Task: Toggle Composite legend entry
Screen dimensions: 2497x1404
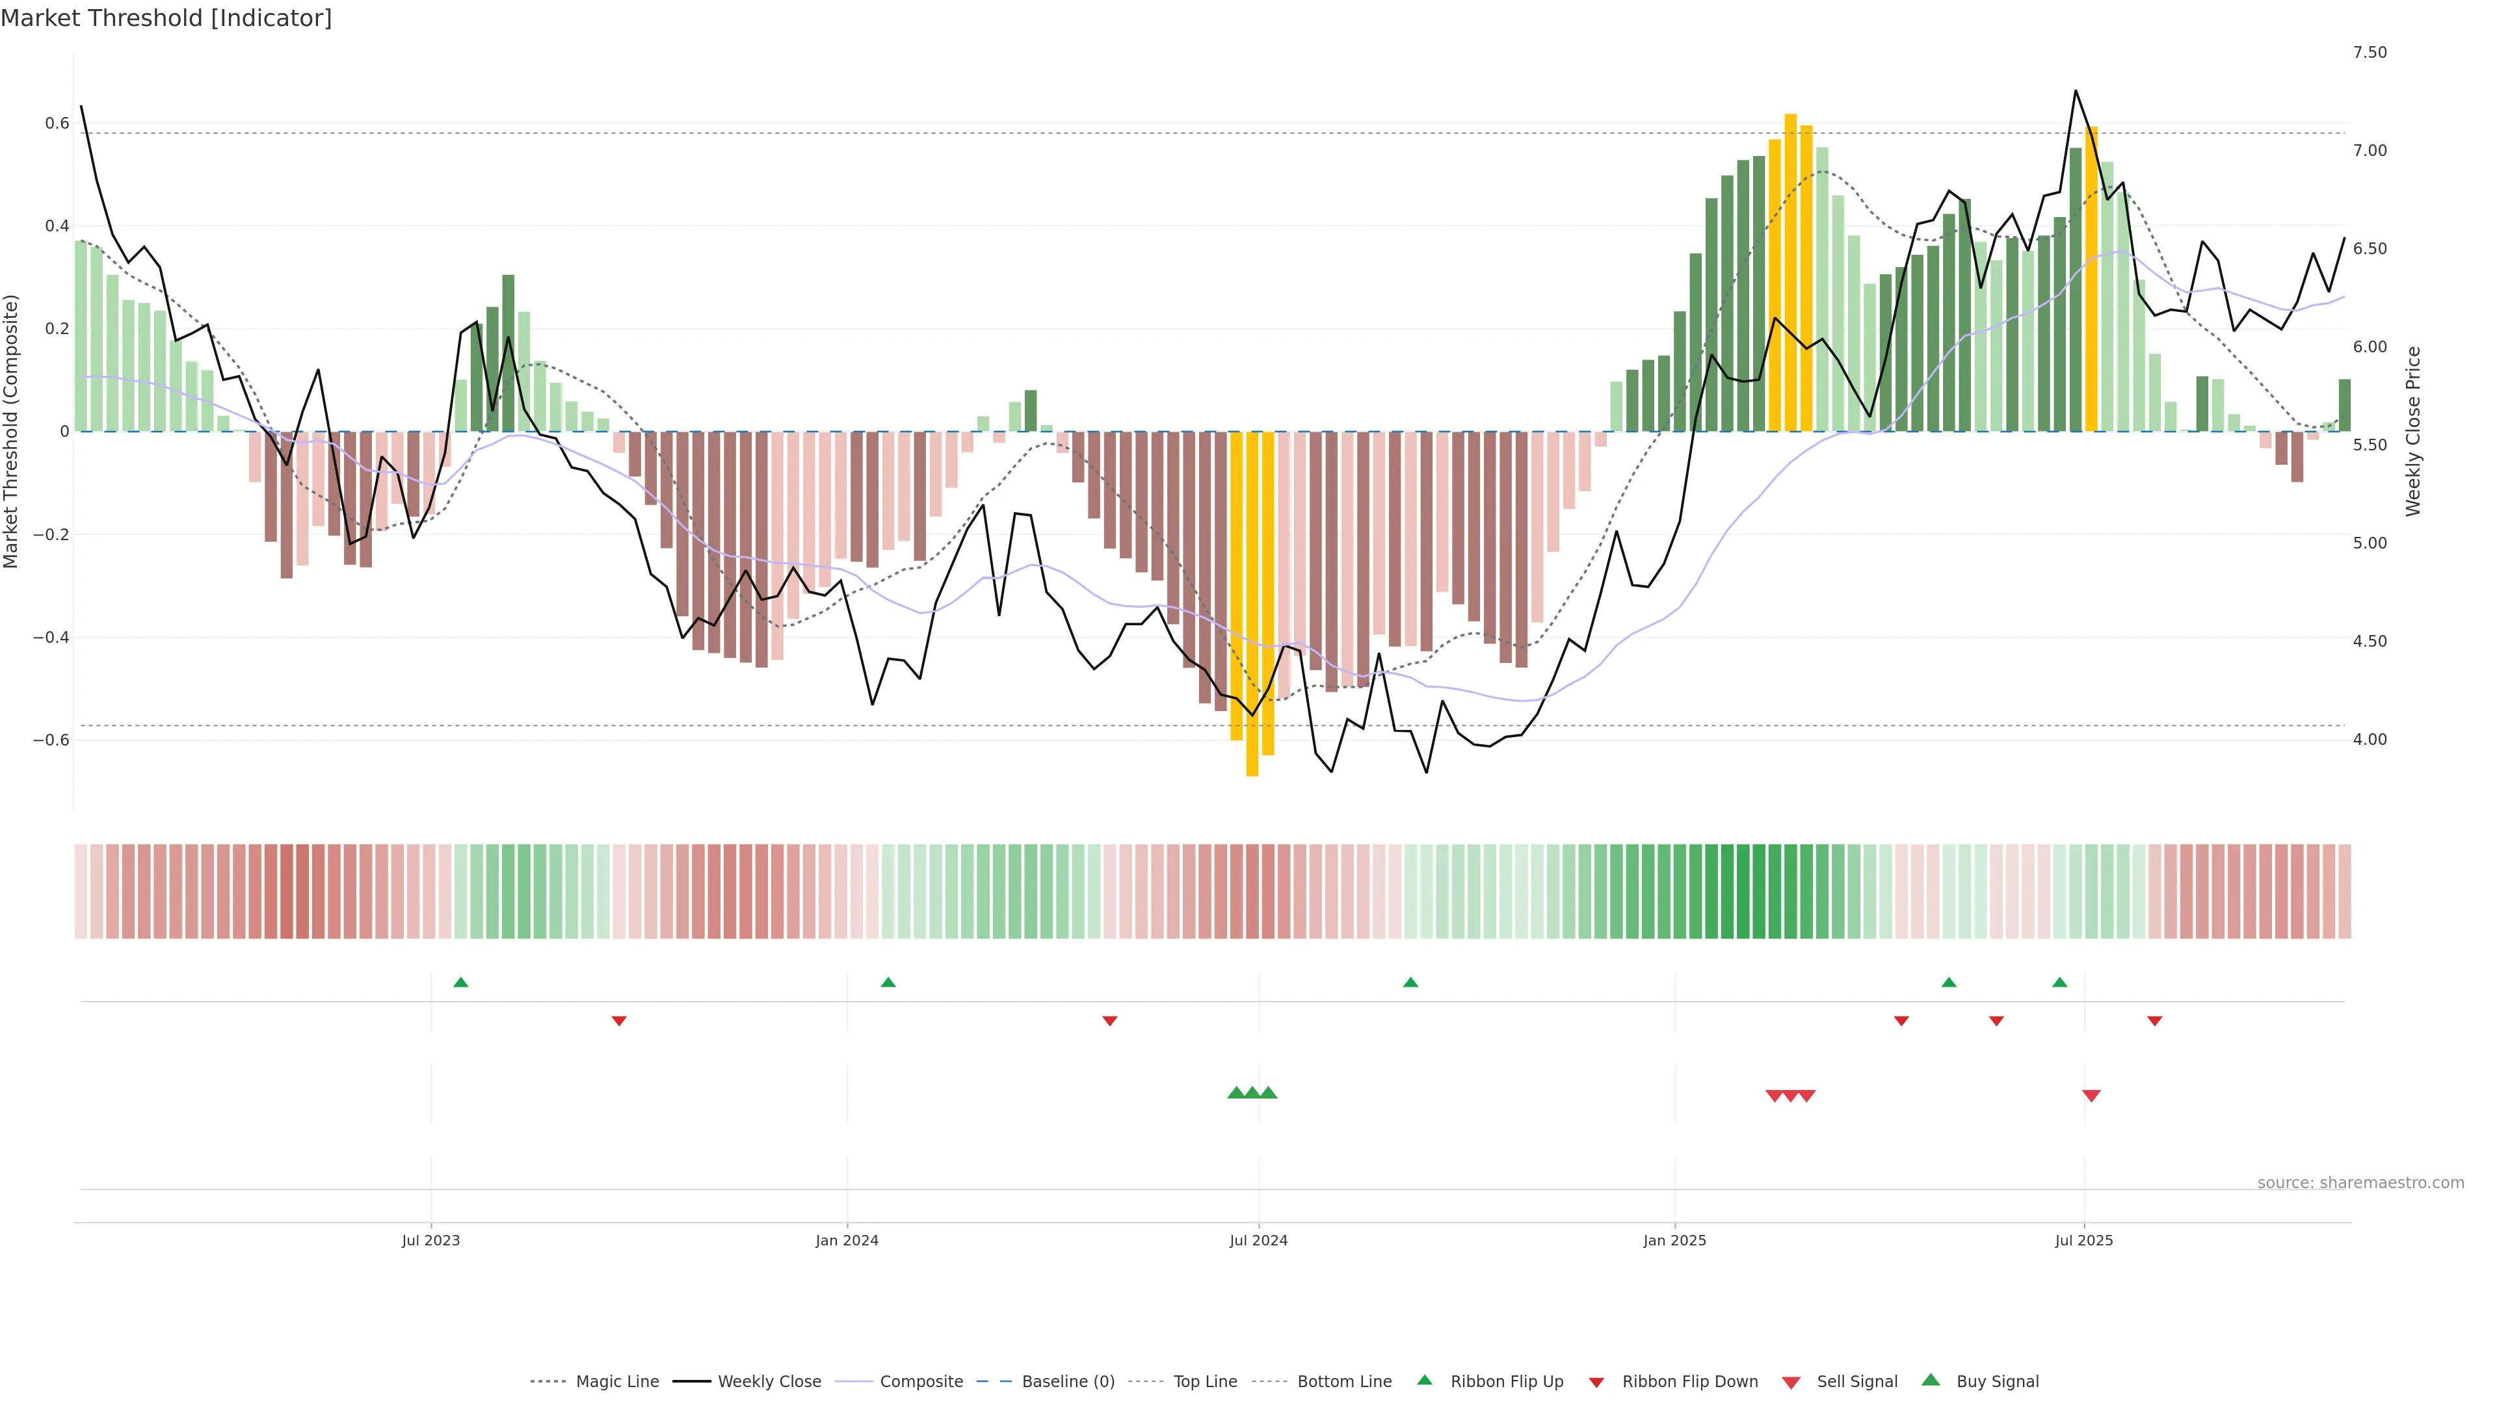Action: (921, 1382)
